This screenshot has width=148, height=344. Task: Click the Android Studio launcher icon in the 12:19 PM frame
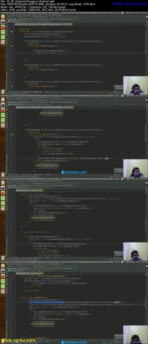pos(3,282)
